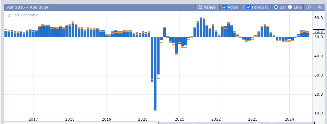Screen dimensions: 327x124
Task: Click the 2024 label on time axis
Action: pyautogui.click(x=289, y=120)
